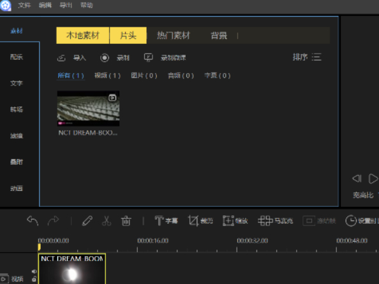Screen dimensions: 379x284
Task: Click the redo arrow icon
Action: [53, 220]
